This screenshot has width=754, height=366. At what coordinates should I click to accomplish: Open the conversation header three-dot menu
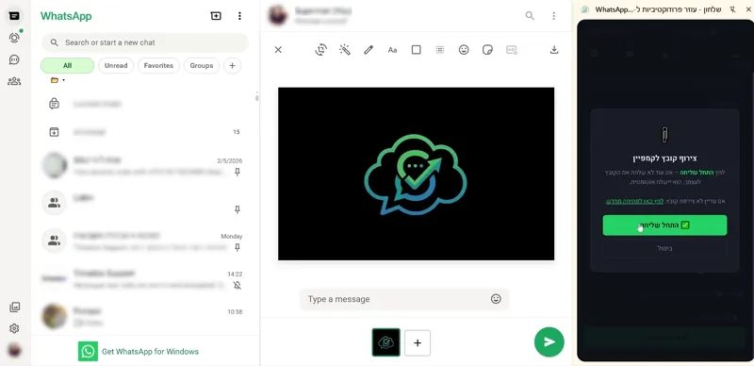(x=553, y=16)
